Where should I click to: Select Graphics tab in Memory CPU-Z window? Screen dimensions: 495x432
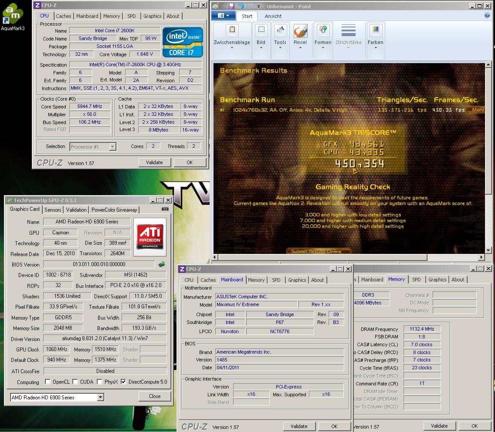pos(437,279)
